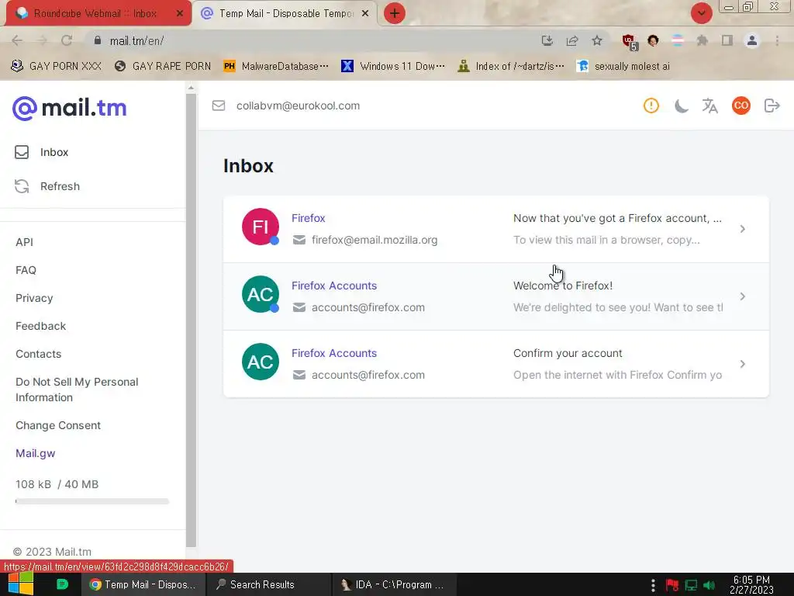This screenshot has height=596, width=794.
Task: Open the language translate menu icon
Action: click(710, 106)
